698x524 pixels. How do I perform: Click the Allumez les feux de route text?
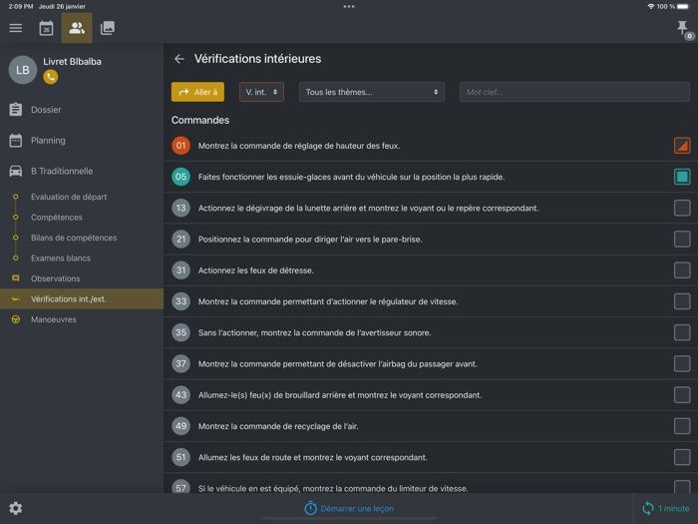[312, 457]
